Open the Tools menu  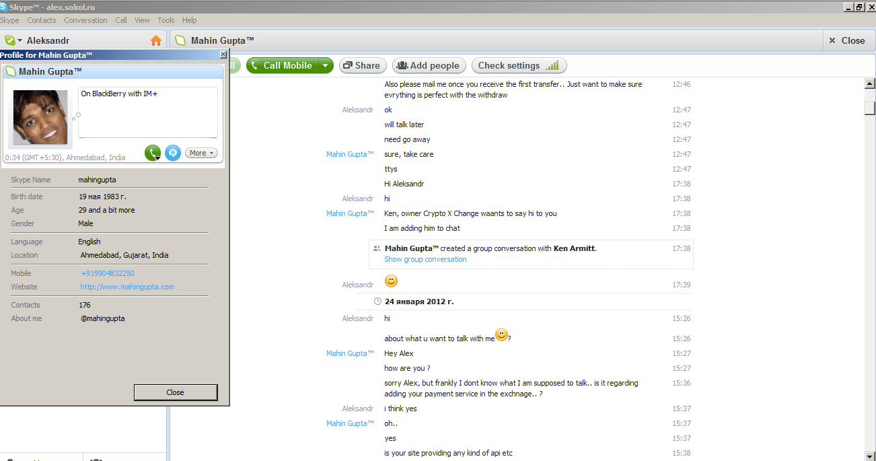point(166,20)
